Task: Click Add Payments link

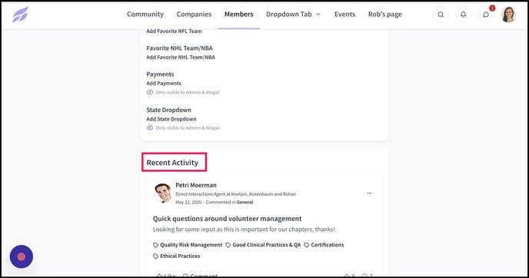Action: [x=164, y=83]
